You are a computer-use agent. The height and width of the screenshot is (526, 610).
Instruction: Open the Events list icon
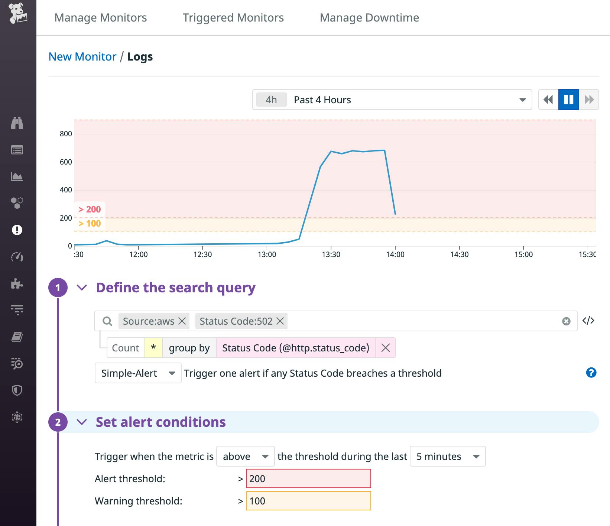pyautogui.click(x=17, y=150)
